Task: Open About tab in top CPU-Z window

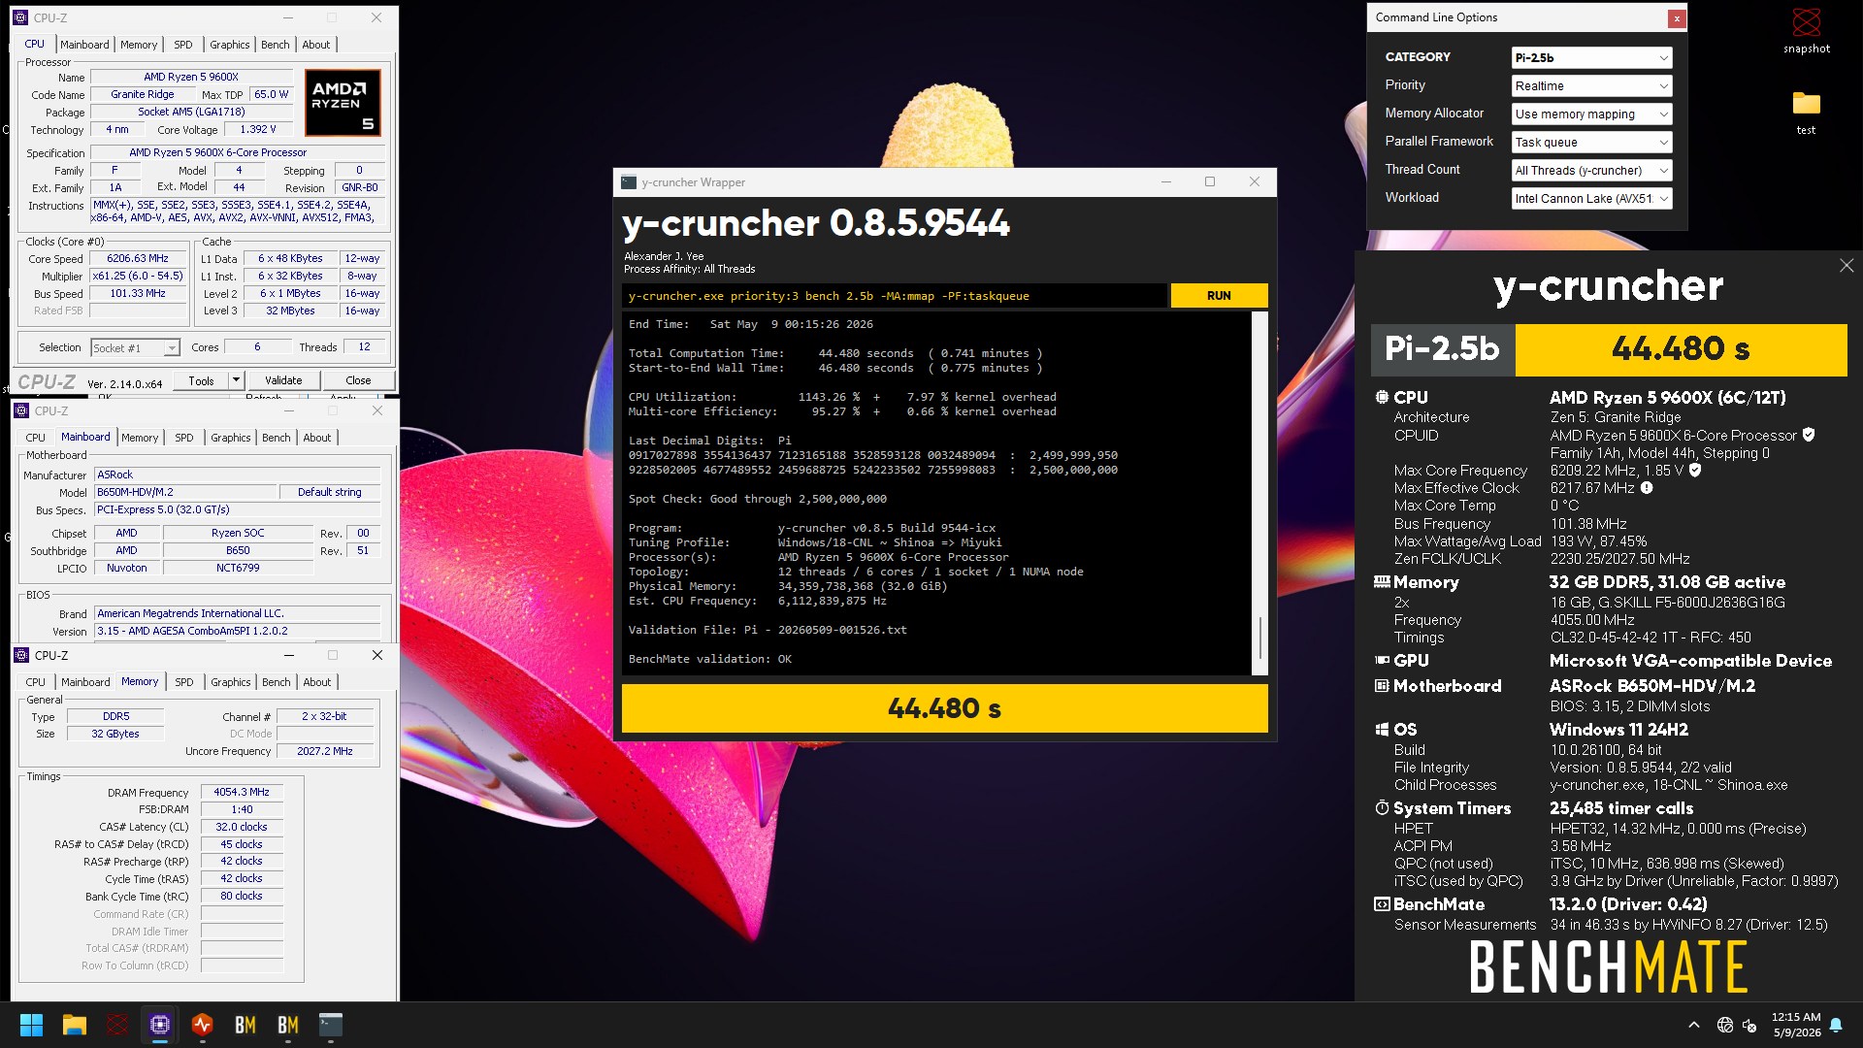Action: point(316,45)
